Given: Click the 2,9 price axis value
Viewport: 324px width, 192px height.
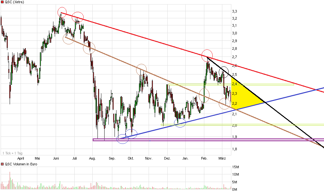Looking at the screenshot, I should tap(235, 41).
